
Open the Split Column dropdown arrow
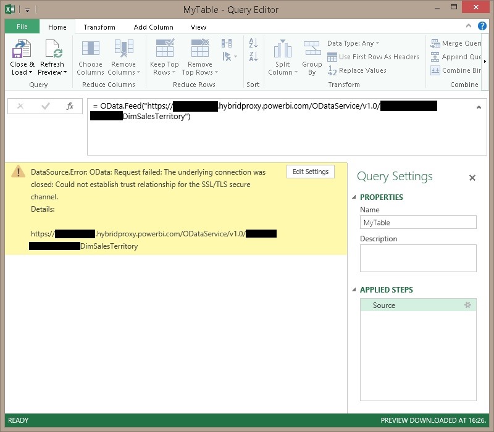coord(296,72)
